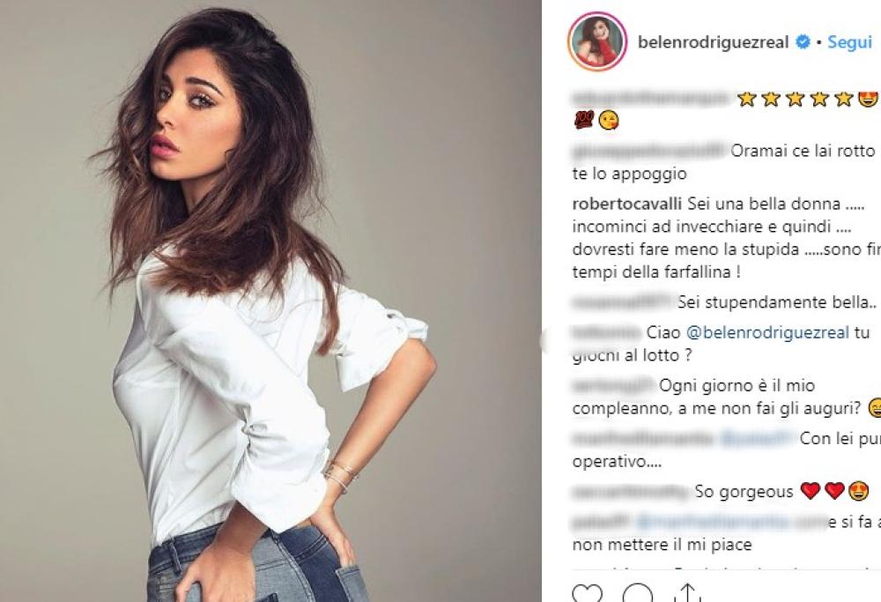Click blurred blue mention before 'Con lei pur'

pos(758,438)
